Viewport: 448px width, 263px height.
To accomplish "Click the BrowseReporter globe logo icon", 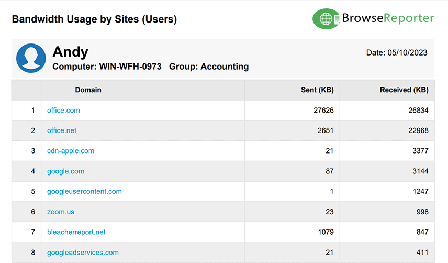I will (x=326, y=19).
